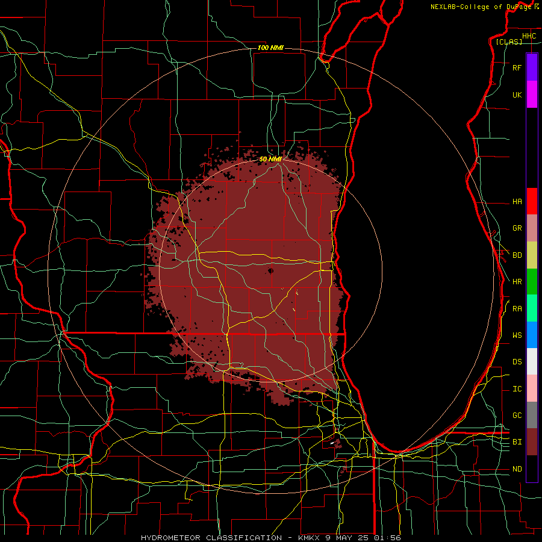Image resolution: width=542 pixels, height=542 pixels.
Task: Click the Hydrometeor Classification KMKX caption
Action: pos(271,538)
